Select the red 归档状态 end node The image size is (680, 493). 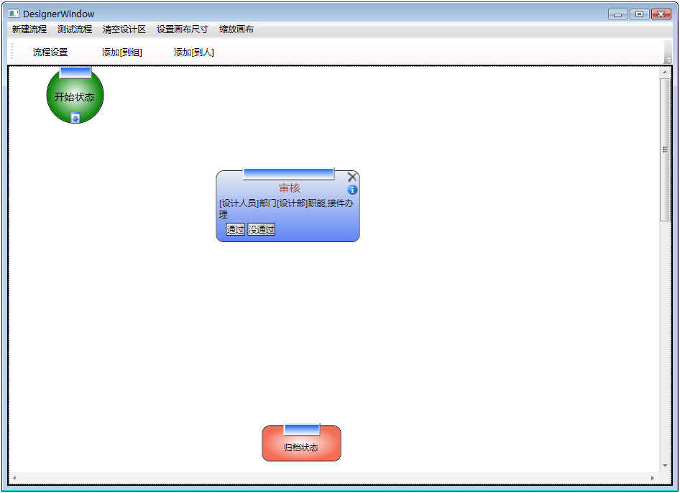[x=301, y=443]
